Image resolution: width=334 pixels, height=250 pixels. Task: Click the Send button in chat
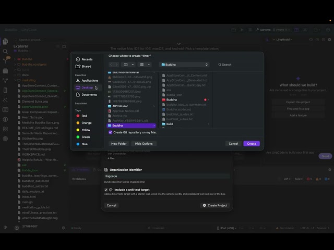pos(325,156)
